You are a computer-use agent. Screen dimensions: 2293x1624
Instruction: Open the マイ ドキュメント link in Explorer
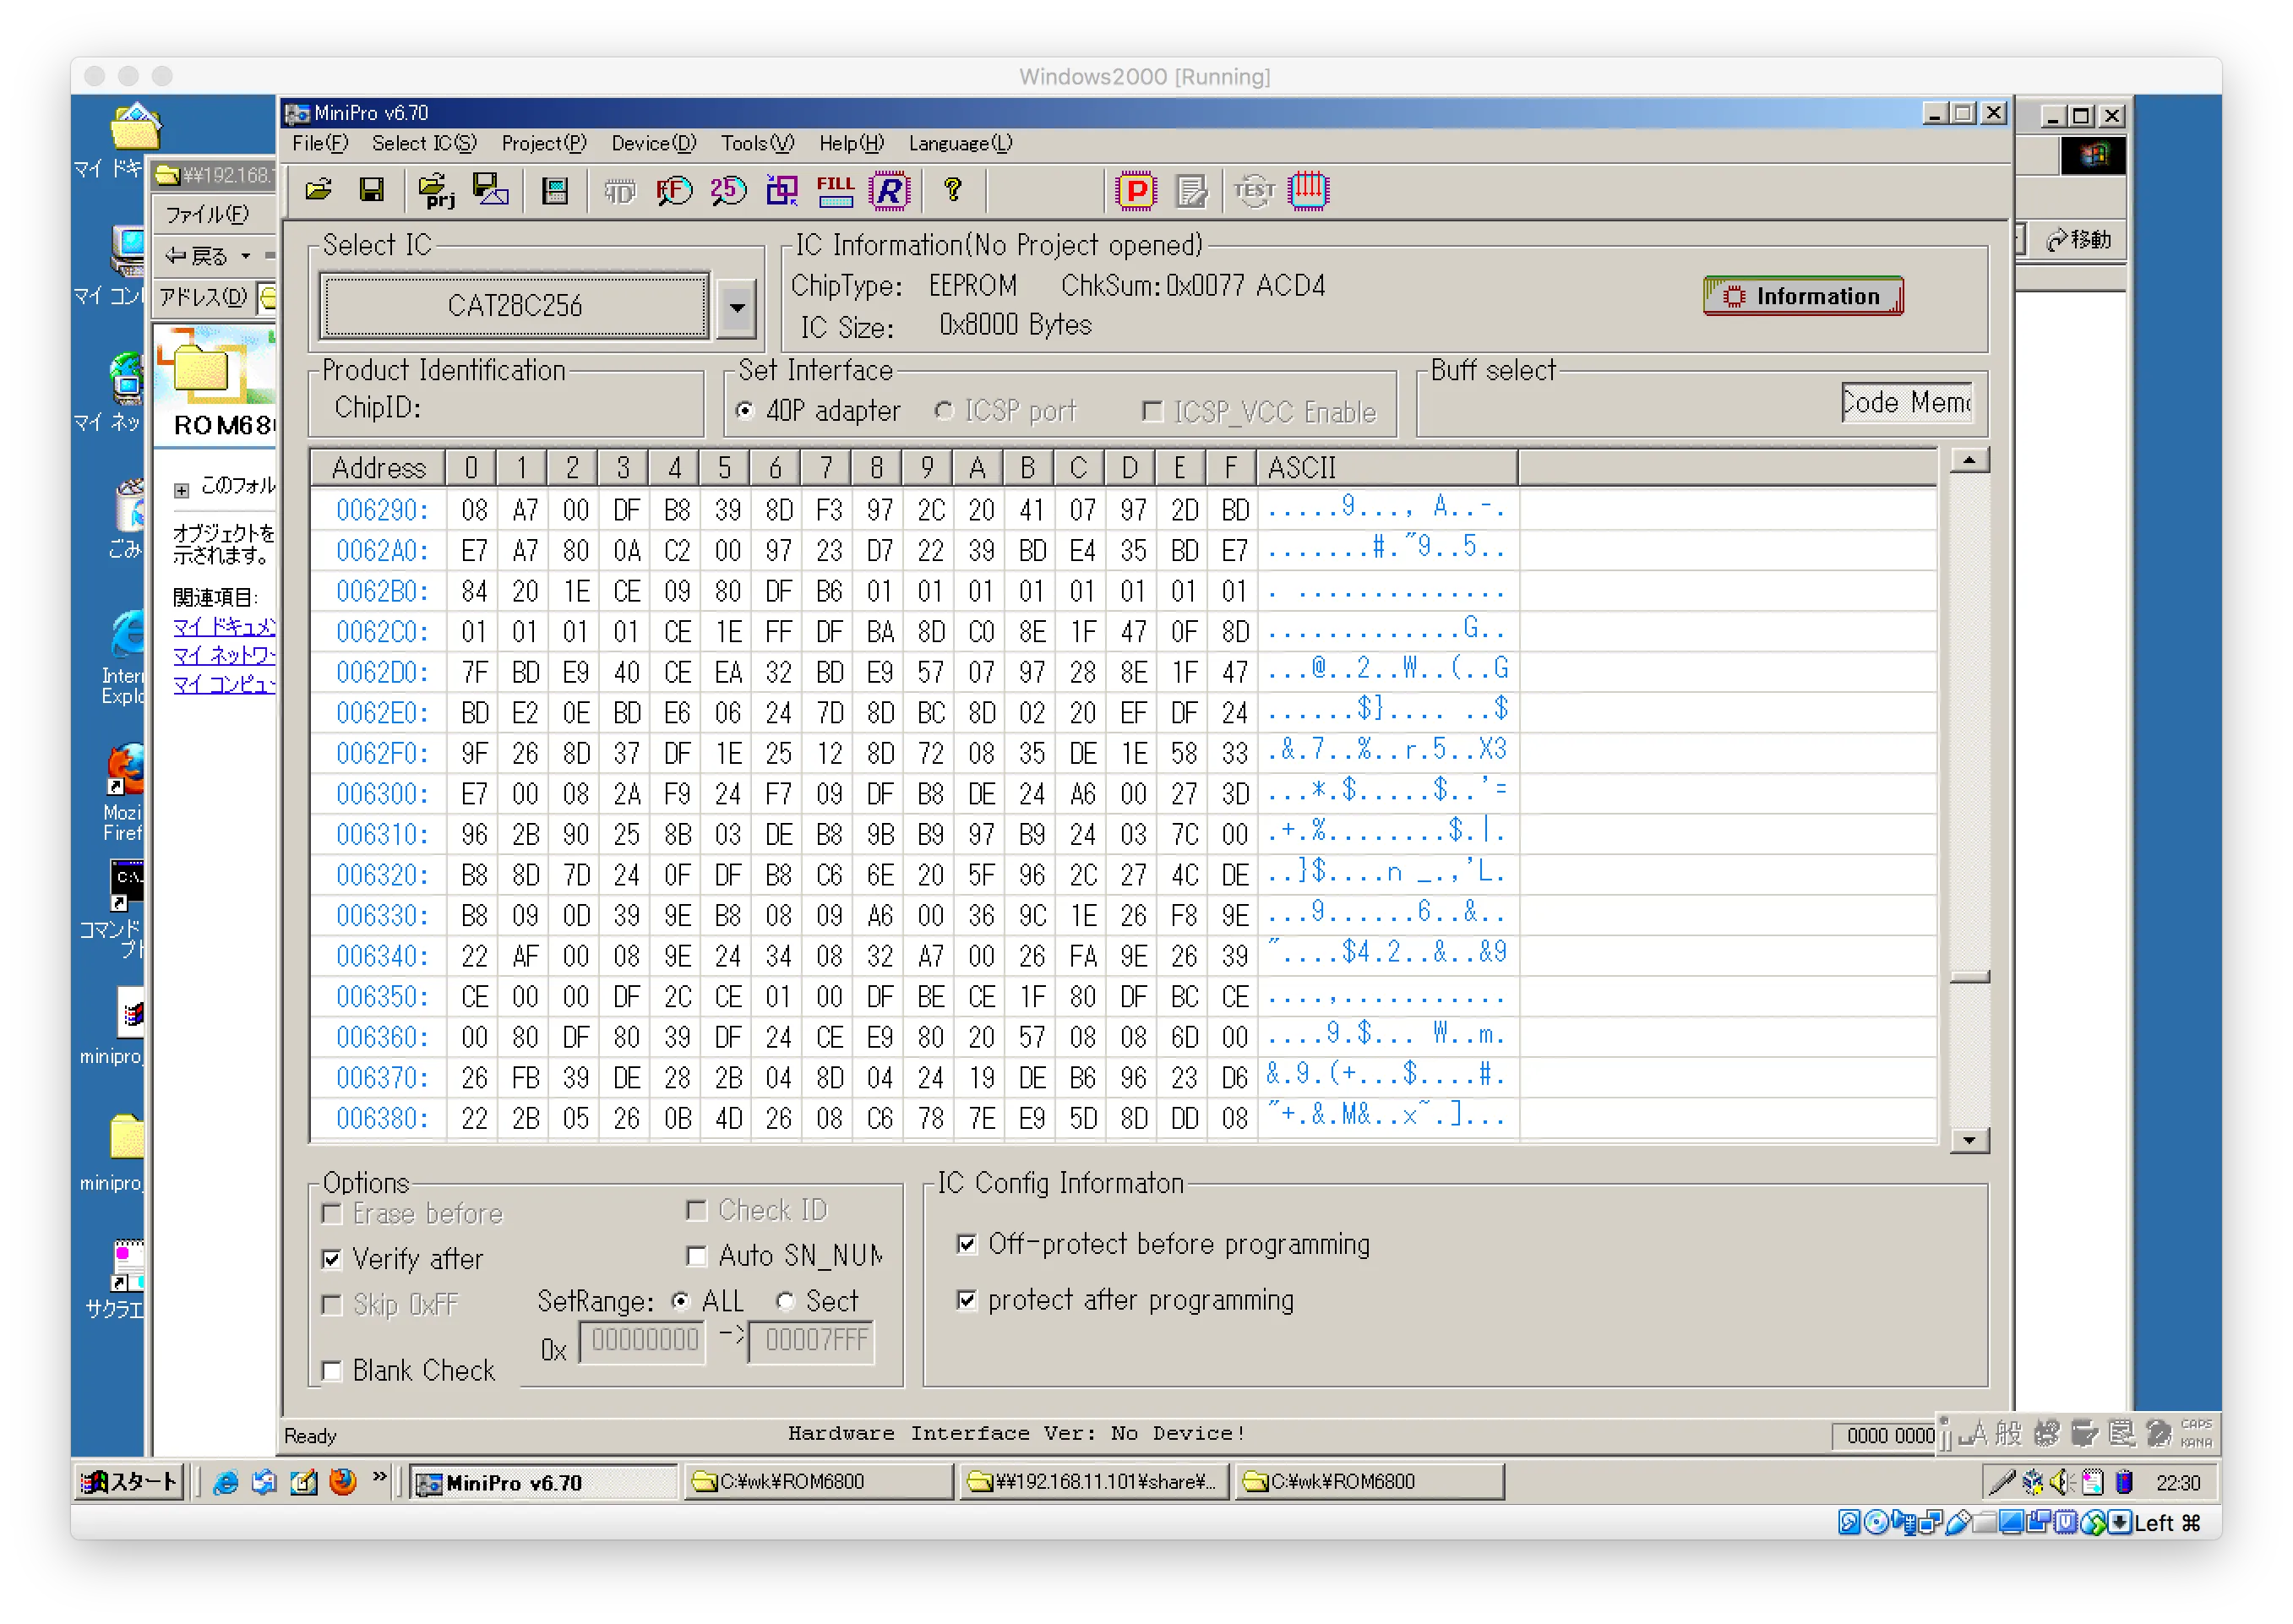(224, 627)
